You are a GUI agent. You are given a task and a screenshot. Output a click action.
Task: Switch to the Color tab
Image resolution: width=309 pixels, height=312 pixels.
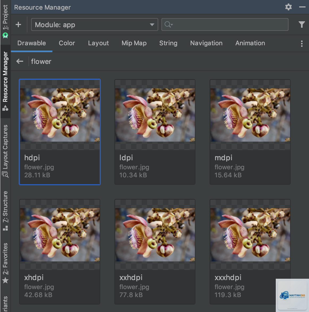pyautogui.click(x=67, y=43)
